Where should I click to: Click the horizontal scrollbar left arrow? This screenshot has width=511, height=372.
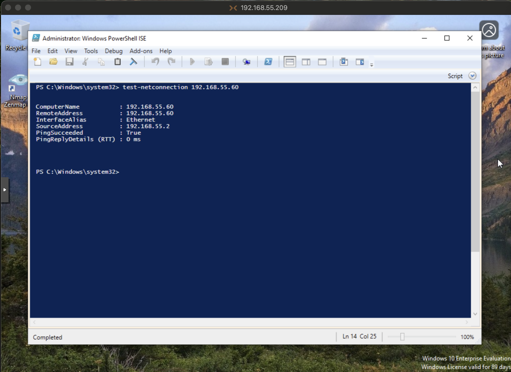tap(34, 322)
